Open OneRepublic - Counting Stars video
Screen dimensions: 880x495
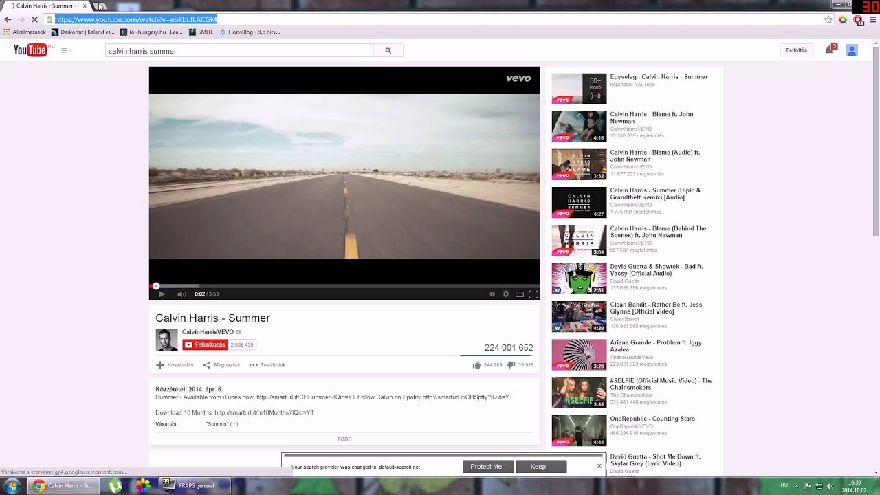pos(652,419)
